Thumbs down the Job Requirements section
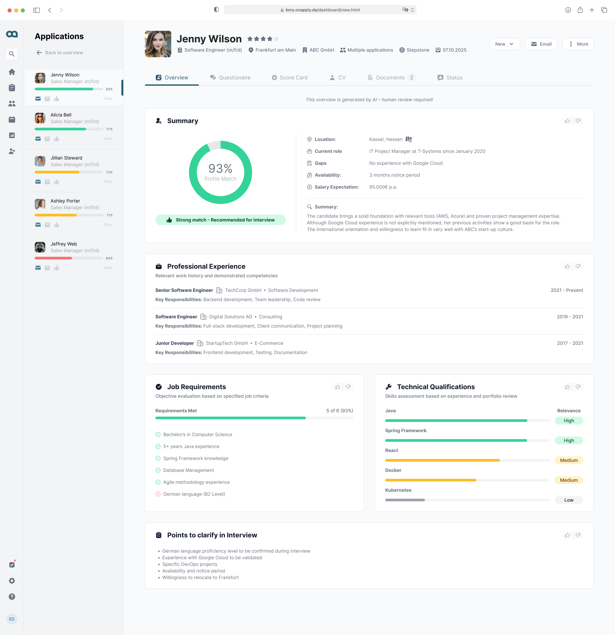The image size is (615, 635). (348, 387)
